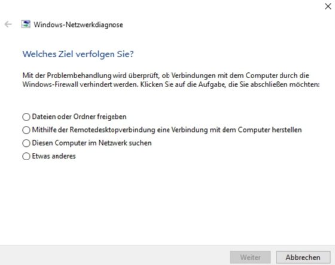This screenshot has height=265, width=335.
Task: Click the greyed-out Weiter button
Action: [250, 257]
